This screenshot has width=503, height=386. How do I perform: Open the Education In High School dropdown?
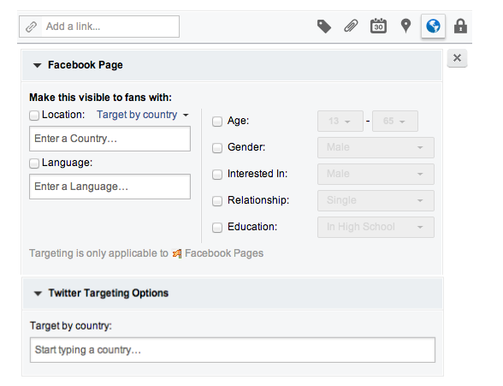pos(376,227)
